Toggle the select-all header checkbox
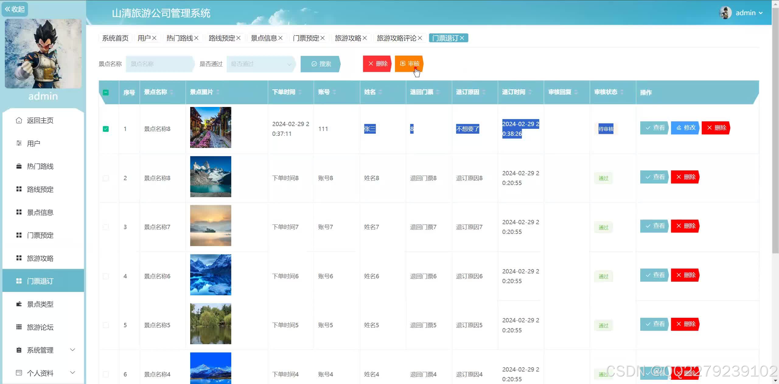 pos(106,92)
